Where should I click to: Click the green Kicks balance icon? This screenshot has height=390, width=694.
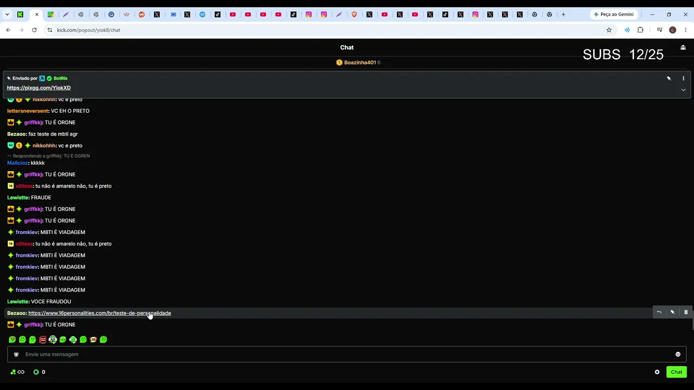(x=36, y=372)
